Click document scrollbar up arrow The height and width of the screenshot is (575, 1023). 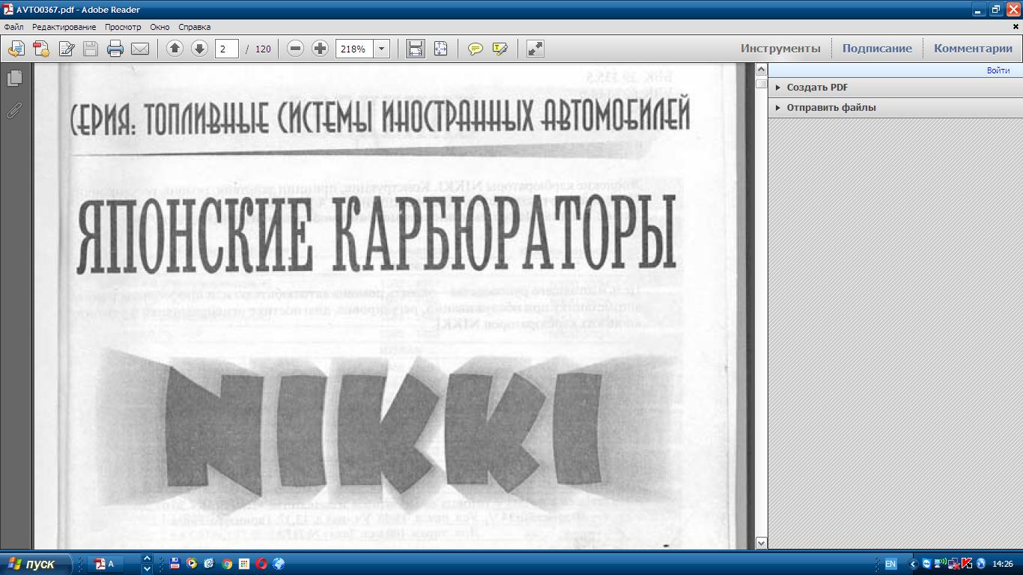pyautogui.click(x=761, y=70)
